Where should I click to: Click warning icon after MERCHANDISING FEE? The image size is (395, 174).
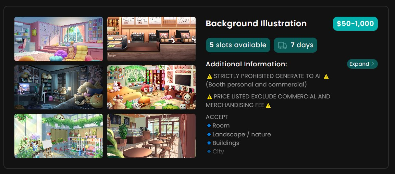(268, 106)
